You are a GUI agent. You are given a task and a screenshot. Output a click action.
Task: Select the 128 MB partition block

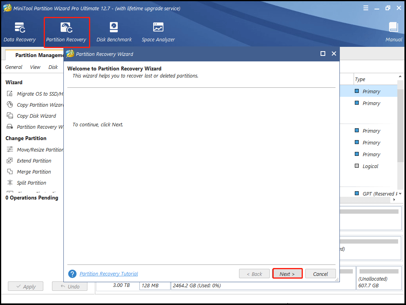pos(155,285)
